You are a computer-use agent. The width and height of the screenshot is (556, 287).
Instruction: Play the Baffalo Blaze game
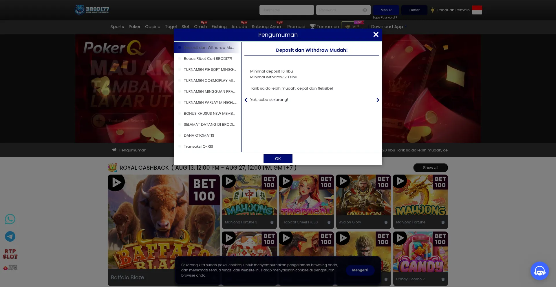click(x=116, y=183)
